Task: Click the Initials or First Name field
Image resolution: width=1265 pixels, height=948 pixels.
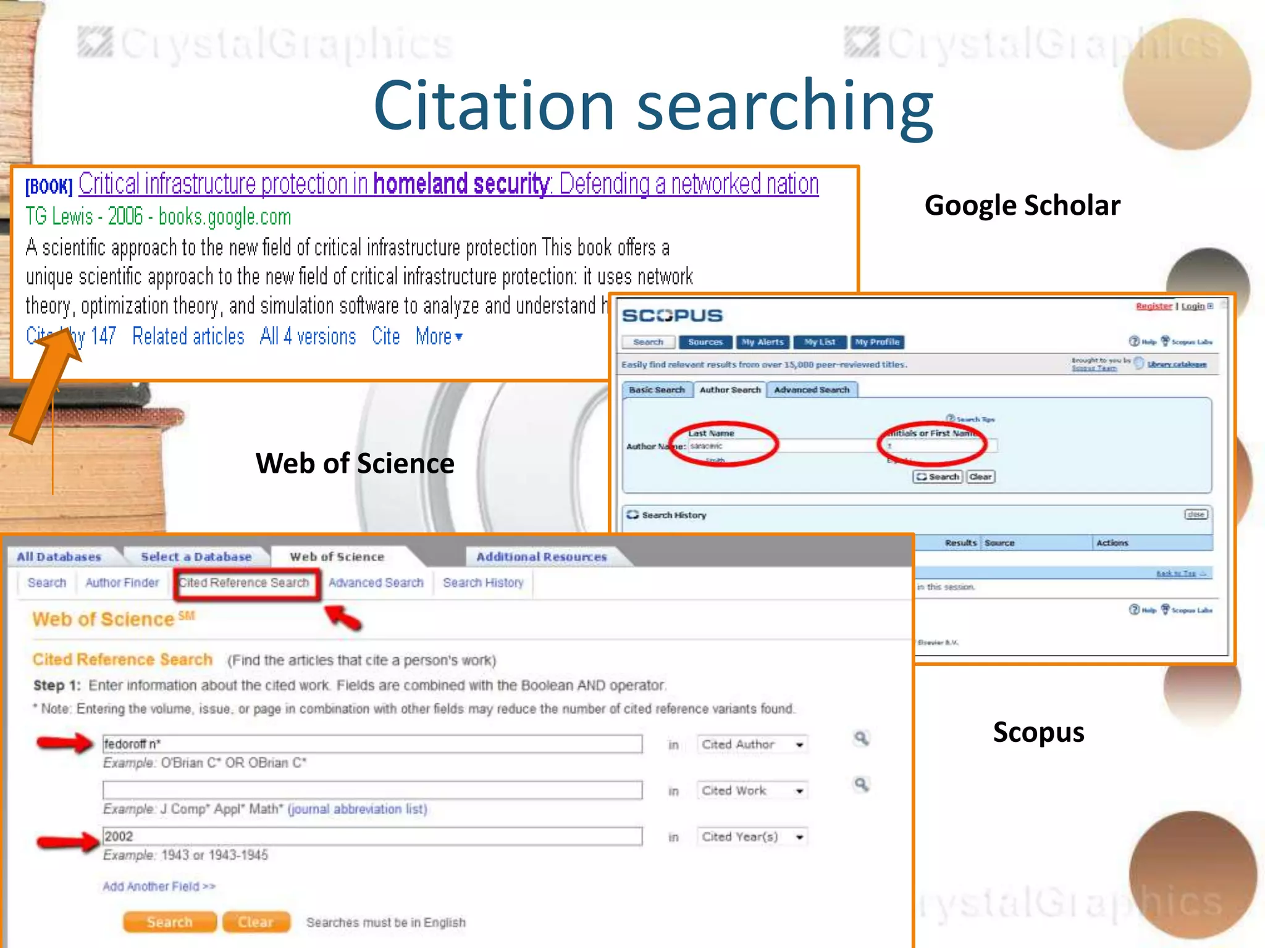Action: coord(941,446)
